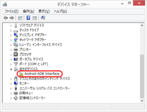Expand the 記憶域コントローラー node
The width and height of the screenshot is (147, 112).
tap(11, 98)
